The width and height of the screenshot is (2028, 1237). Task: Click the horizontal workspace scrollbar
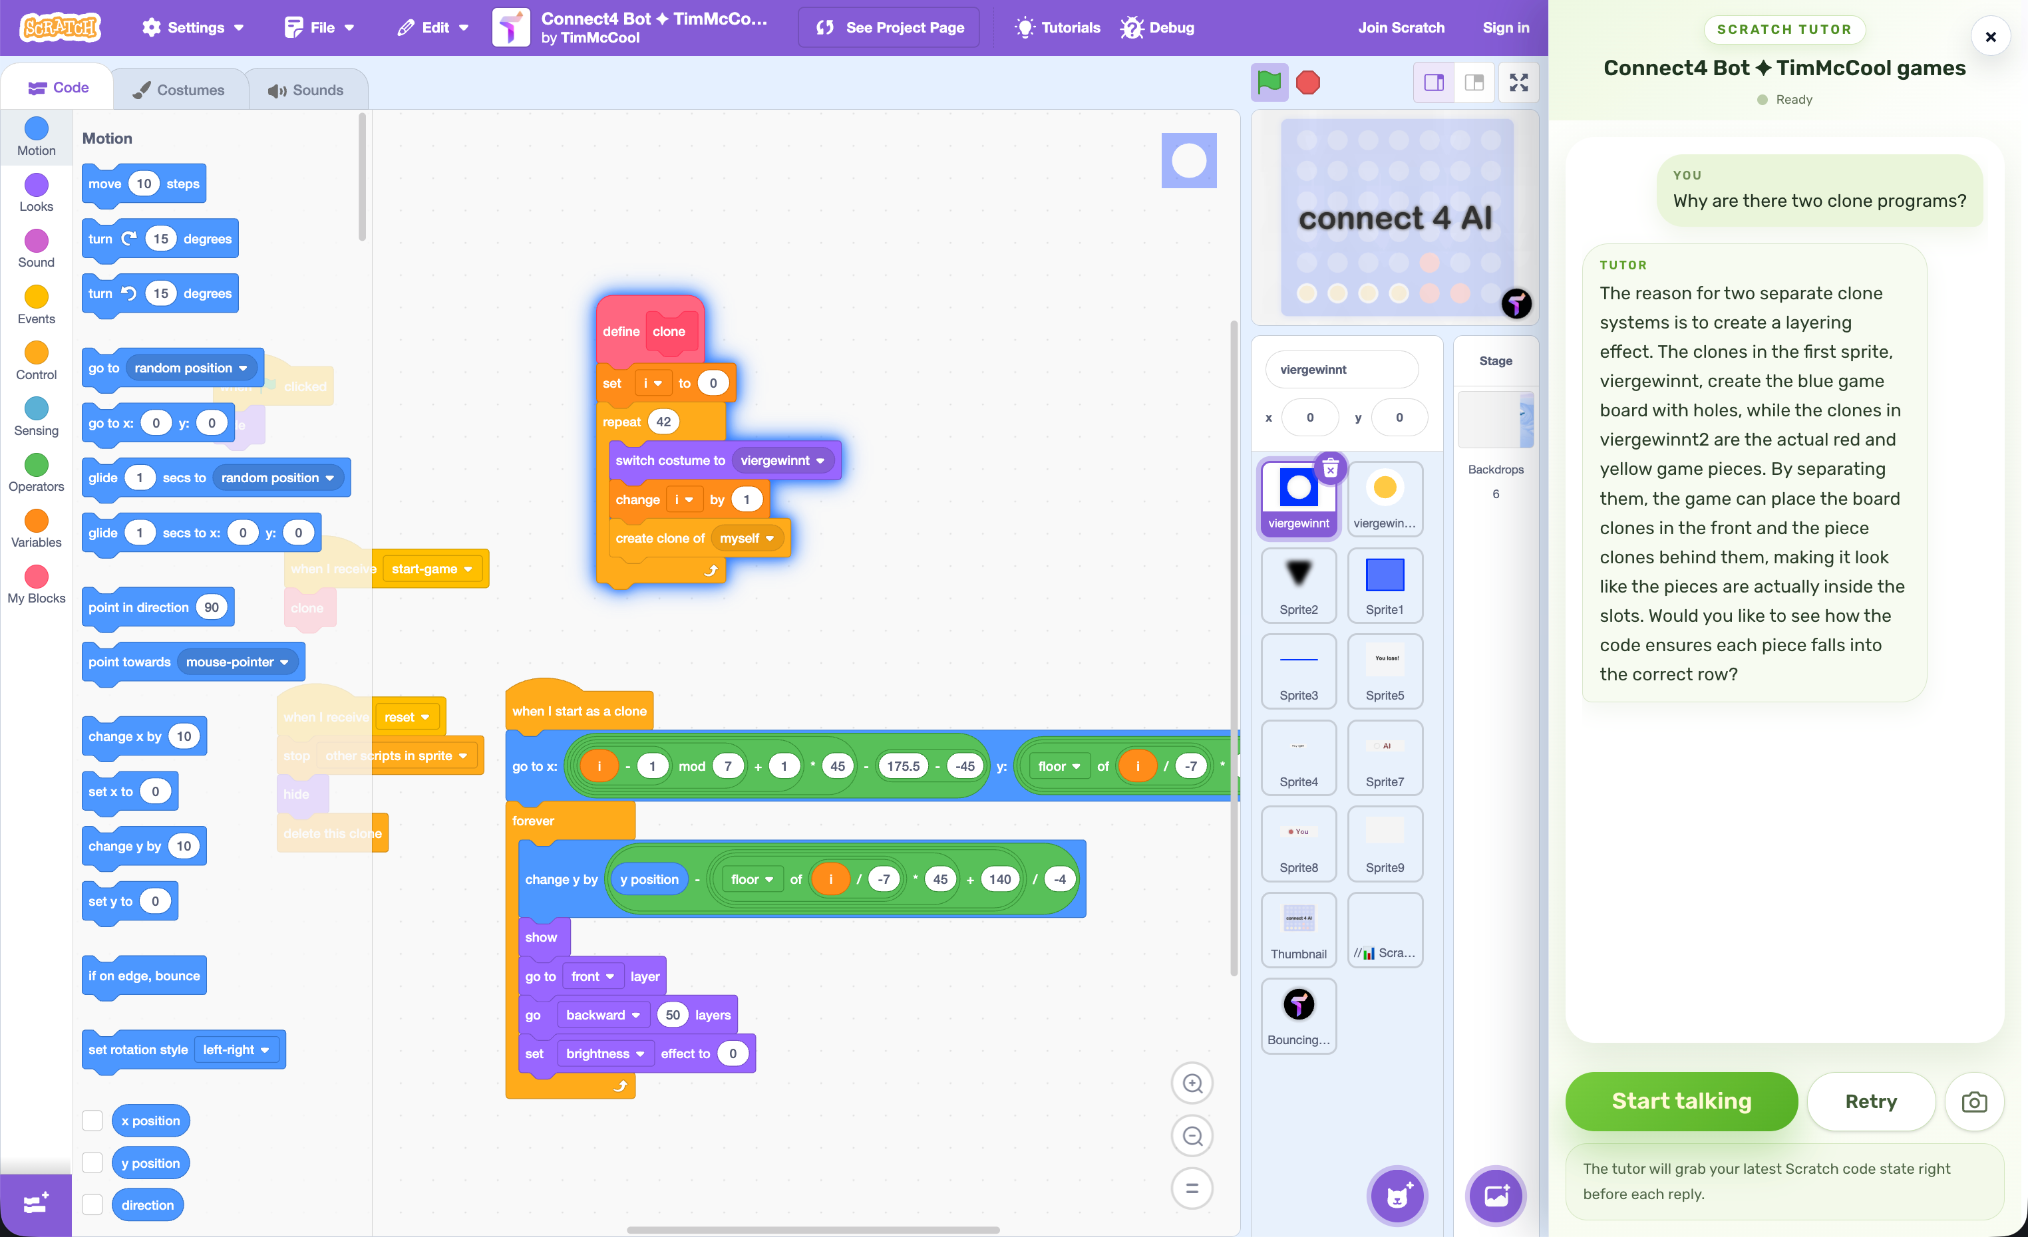[813, 1230]
